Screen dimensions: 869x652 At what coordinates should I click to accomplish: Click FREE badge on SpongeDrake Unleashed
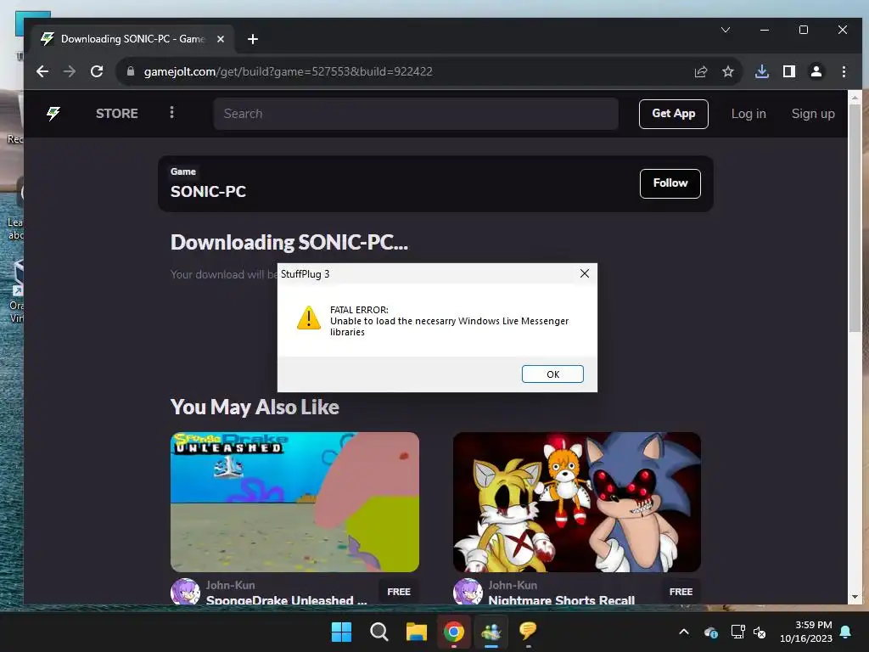[x=399, y=592]
